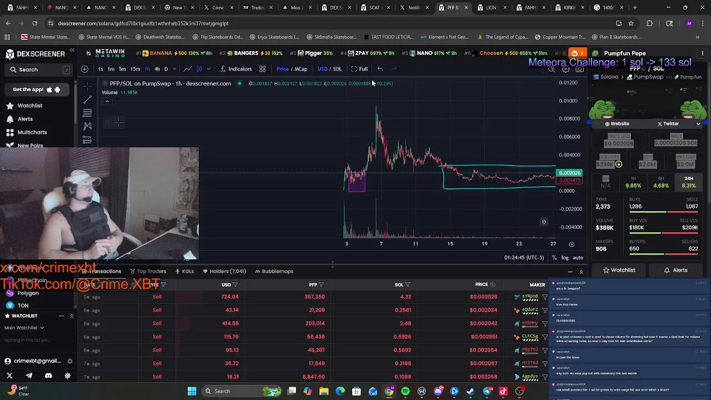The height and width of the screenshot is (400, 711).
Task: Select the chart pattern drawing tool
Action: click(87, 127)
